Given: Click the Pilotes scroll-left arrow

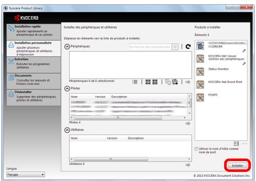Looking at the screenshot, I should click(72, 118).
